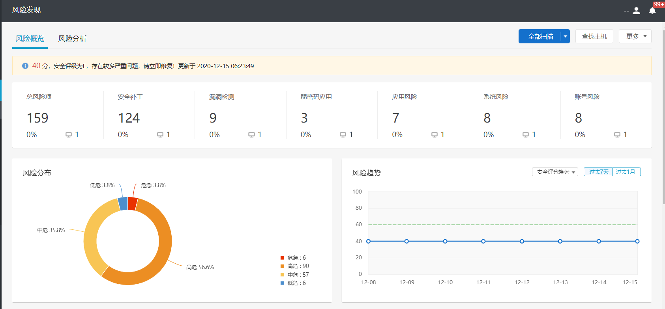Click host monitor icon under 漏洞检测
This screenshot has height=309, width=665.
pos(251,135)
